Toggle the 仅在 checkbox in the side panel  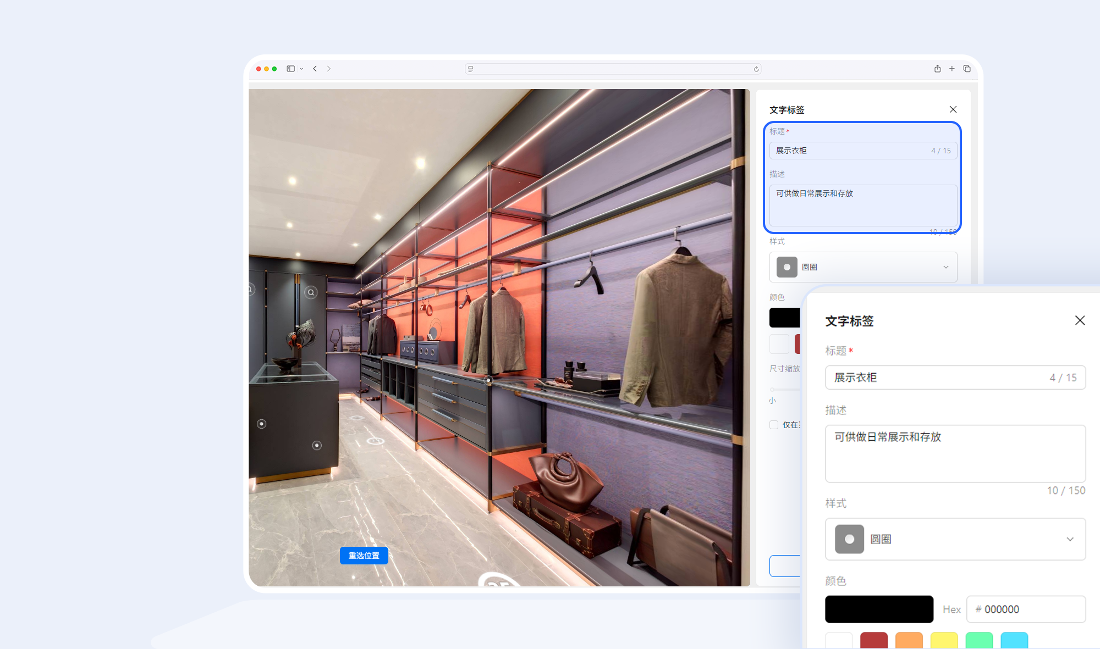click(x=774, y=425)
